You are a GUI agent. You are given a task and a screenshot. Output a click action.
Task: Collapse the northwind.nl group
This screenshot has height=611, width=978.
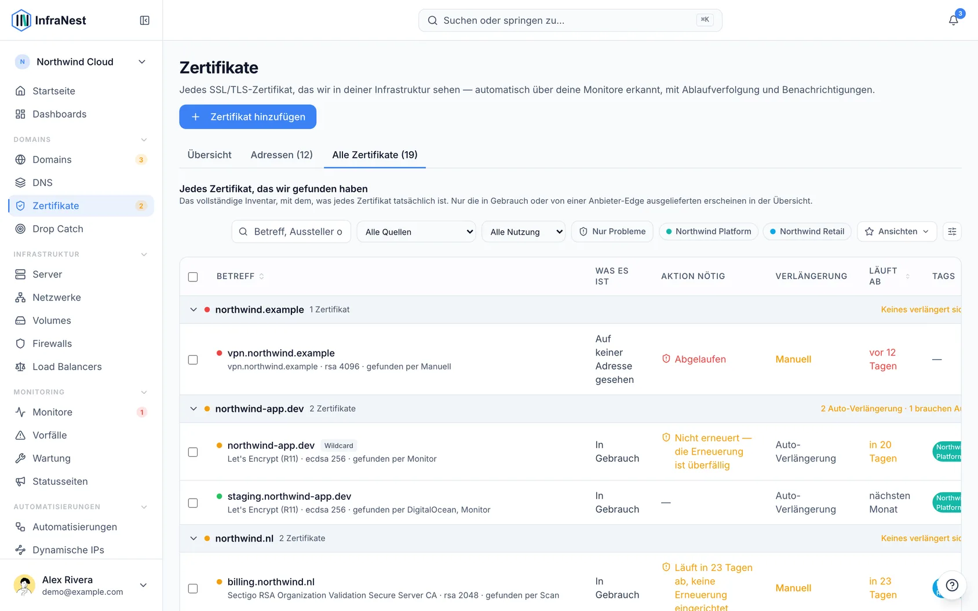click(x=194, y=539)
